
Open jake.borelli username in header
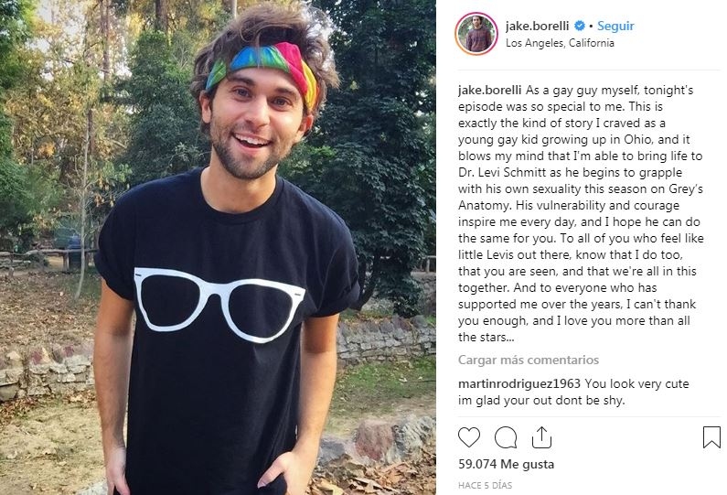pos(537,26)
